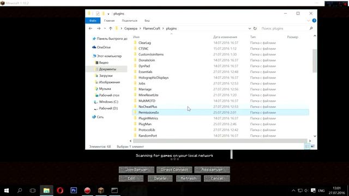Open the Вид ribbon tab

coord(147,21)
